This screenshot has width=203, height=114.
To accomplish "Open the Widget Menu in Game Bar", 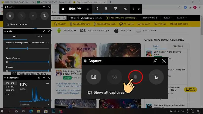I will 87,9.
